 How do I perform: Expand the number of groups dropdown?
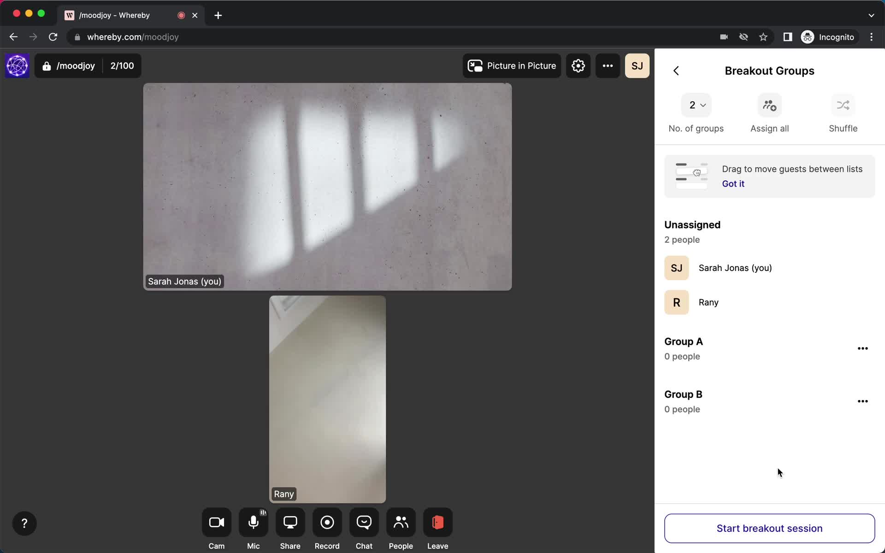pos(696,105)
